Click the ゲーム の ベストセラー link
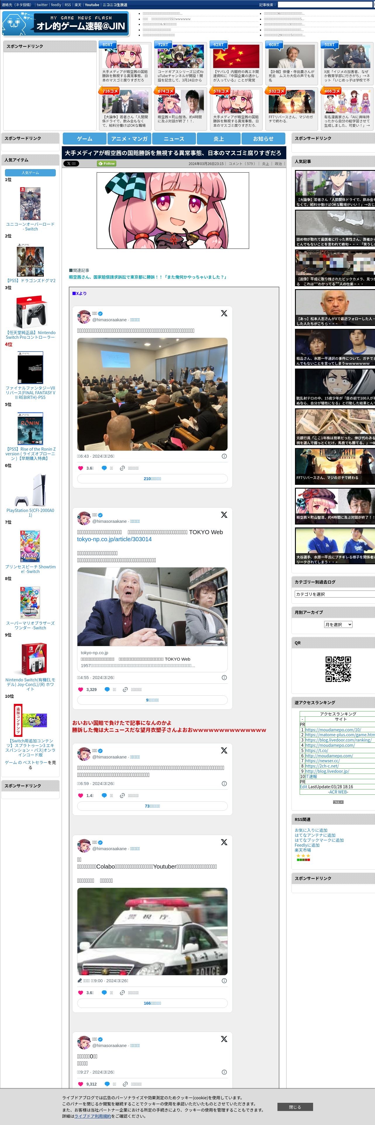Viewport: 375px width, 1125px height. (26, 762)
